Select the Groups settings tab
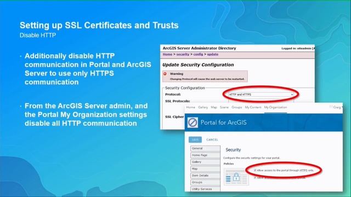This screenshot has width=351, height=197. [x=205, y=182]
